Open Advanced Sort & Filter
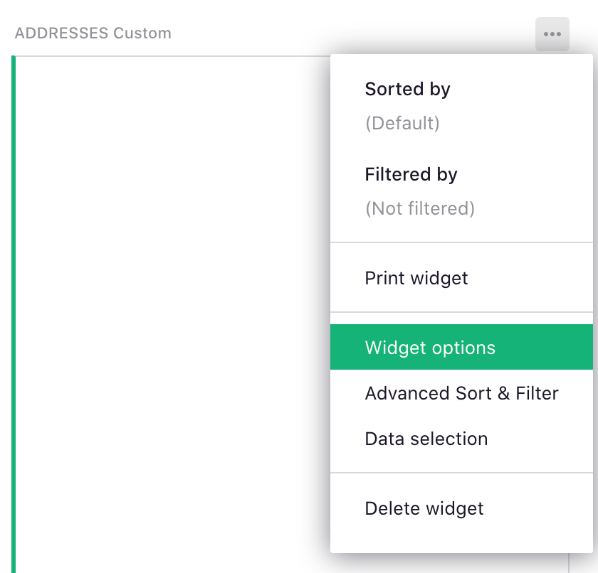 pyautogui.click(x=461, y=393)
